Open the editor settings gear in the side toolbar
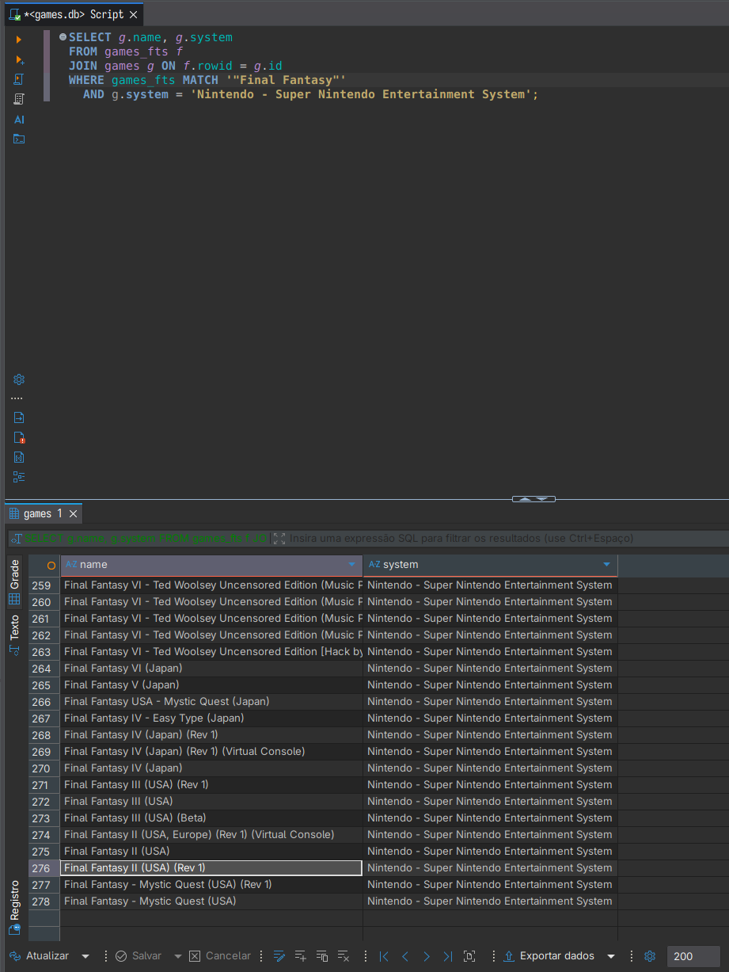The height and width of the screenshot is (972, 729). tap(19, 379)
